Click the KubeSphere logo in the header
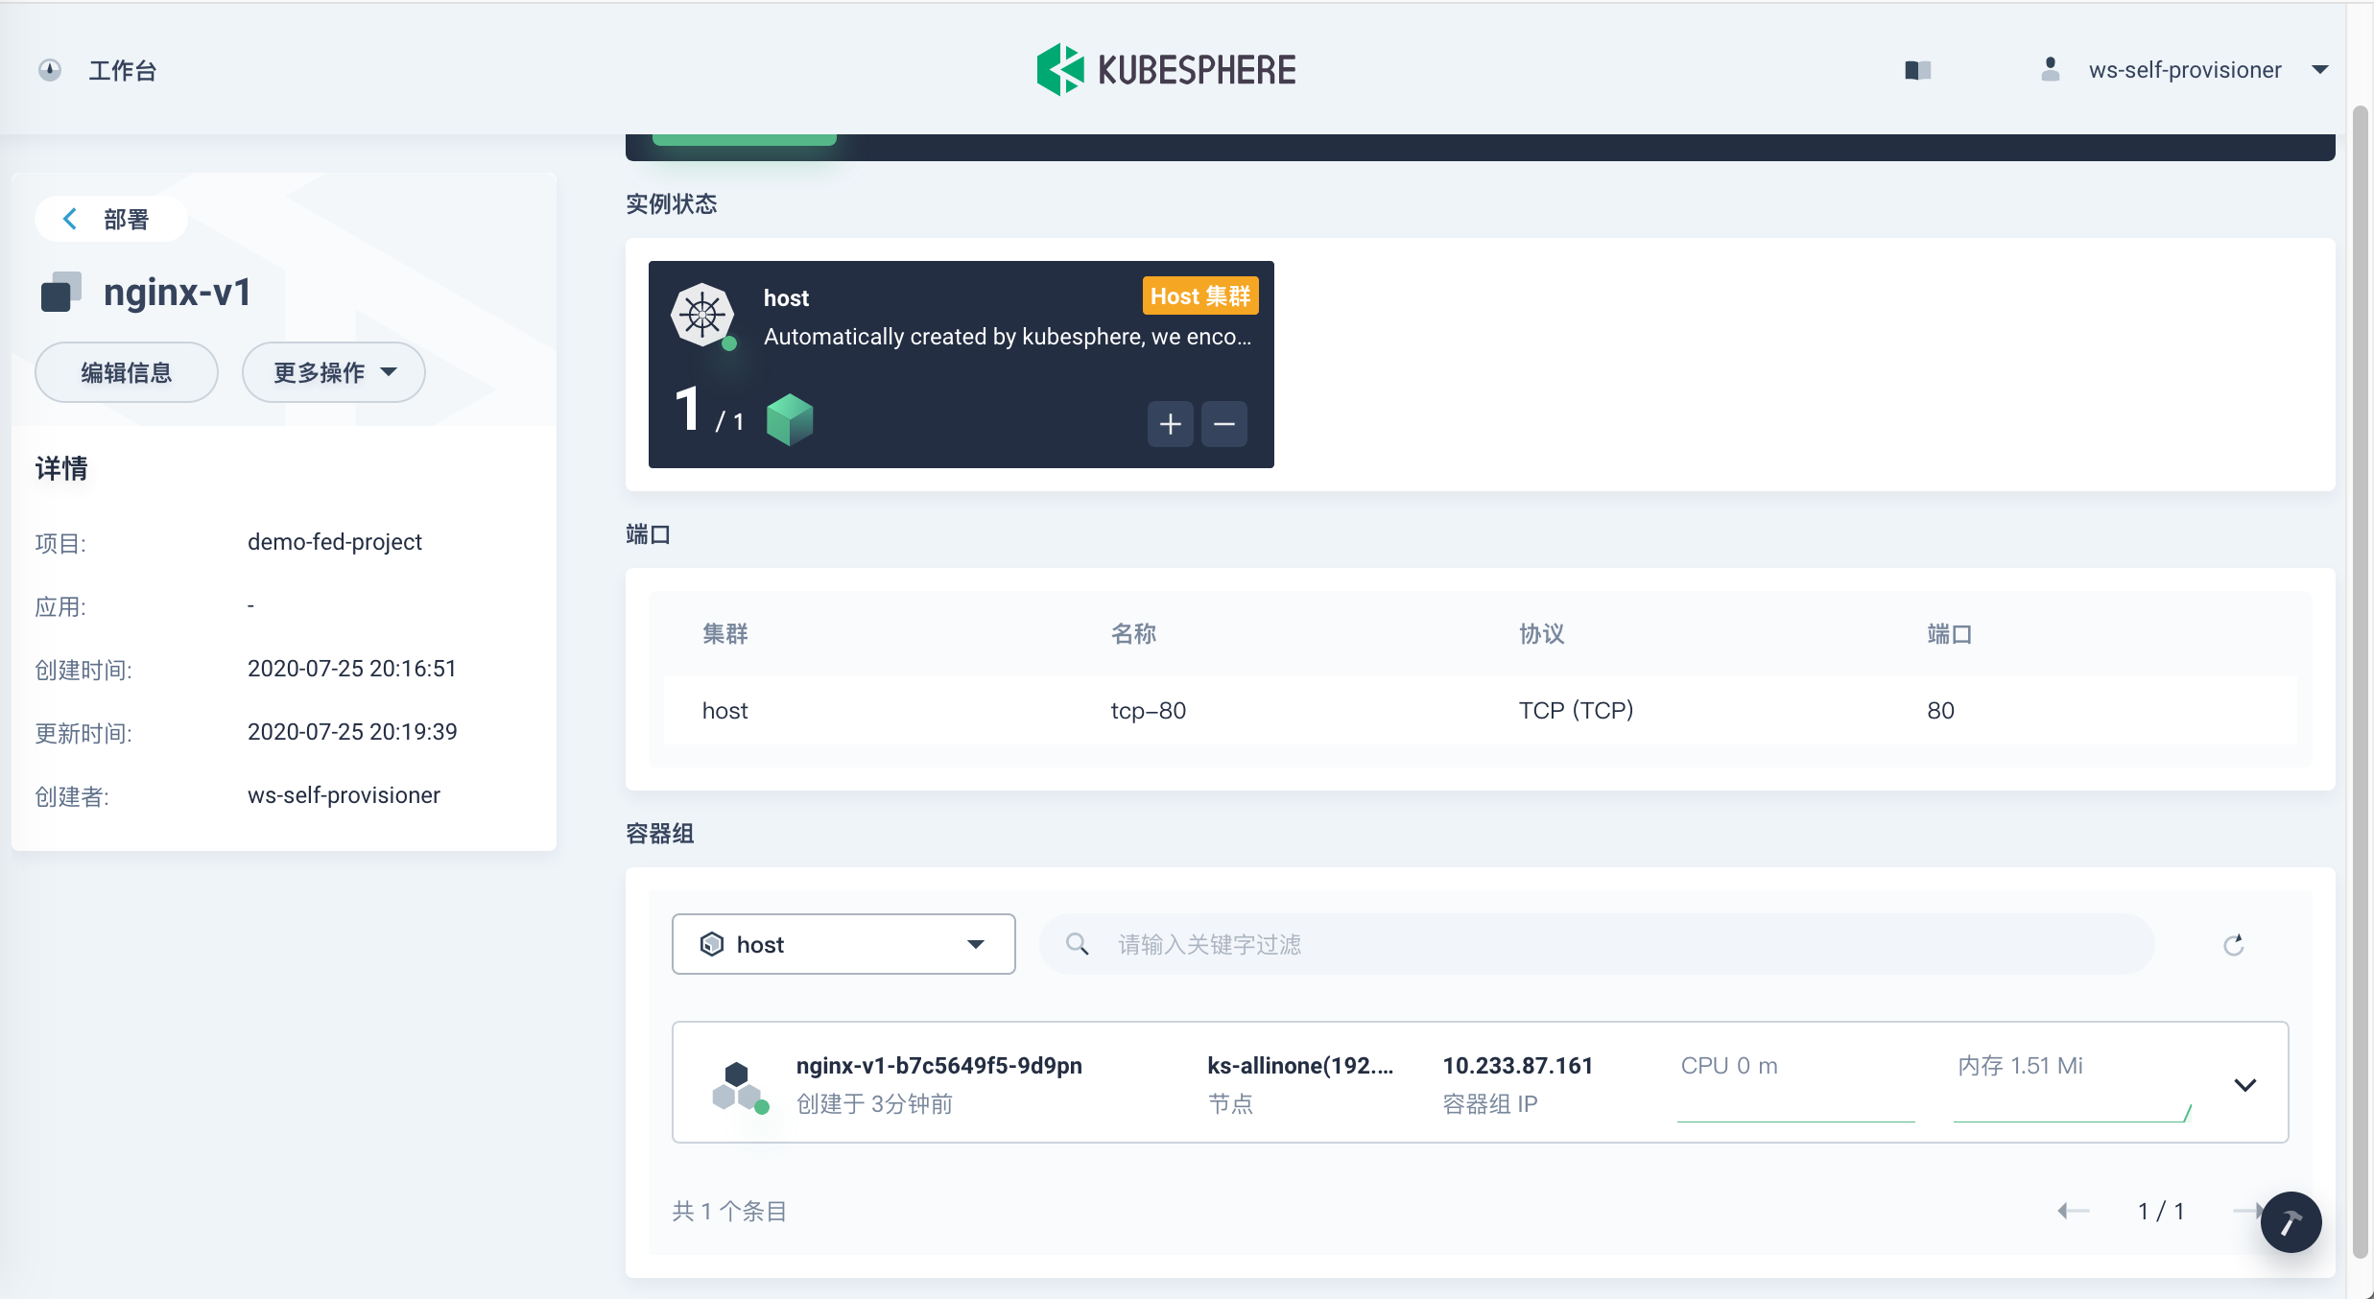This screenshot has width=2374, height=1299. point(1165,68)
